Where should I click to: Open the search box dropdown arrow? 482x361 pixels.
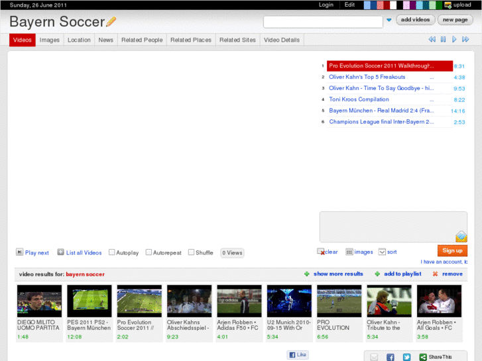pos(389,20)
